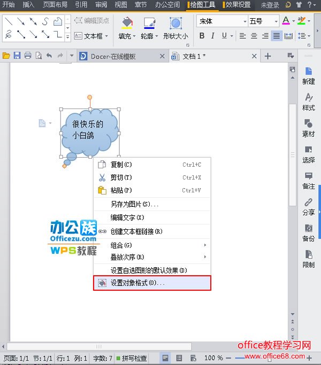
Task: Click the new tab plus button
Action: click(268, 56)
